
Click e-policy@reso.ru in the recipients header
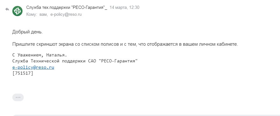(66, 14)
